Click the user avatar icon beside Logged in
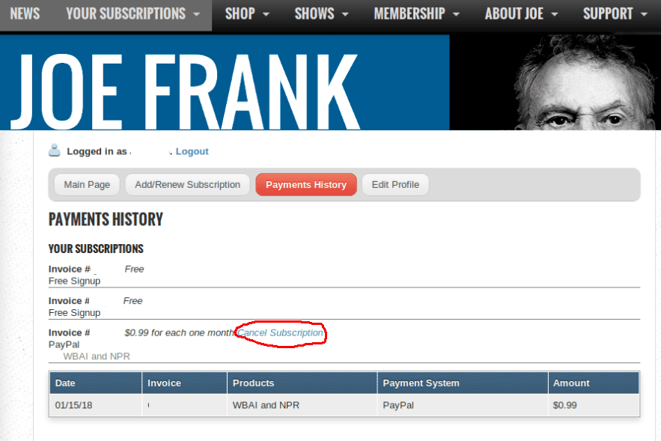This screenshot has width=661, height=441. [x=55, y=150]
